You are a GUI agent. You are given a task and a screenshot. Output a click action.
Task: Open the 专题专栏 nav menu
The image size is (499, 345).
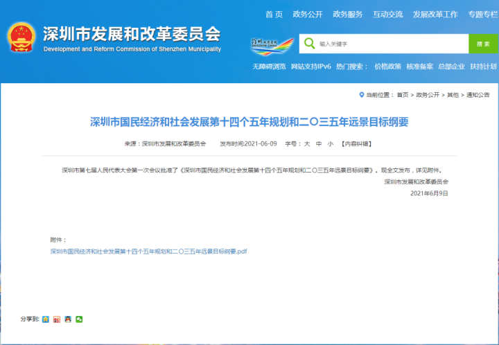(483, 15)
